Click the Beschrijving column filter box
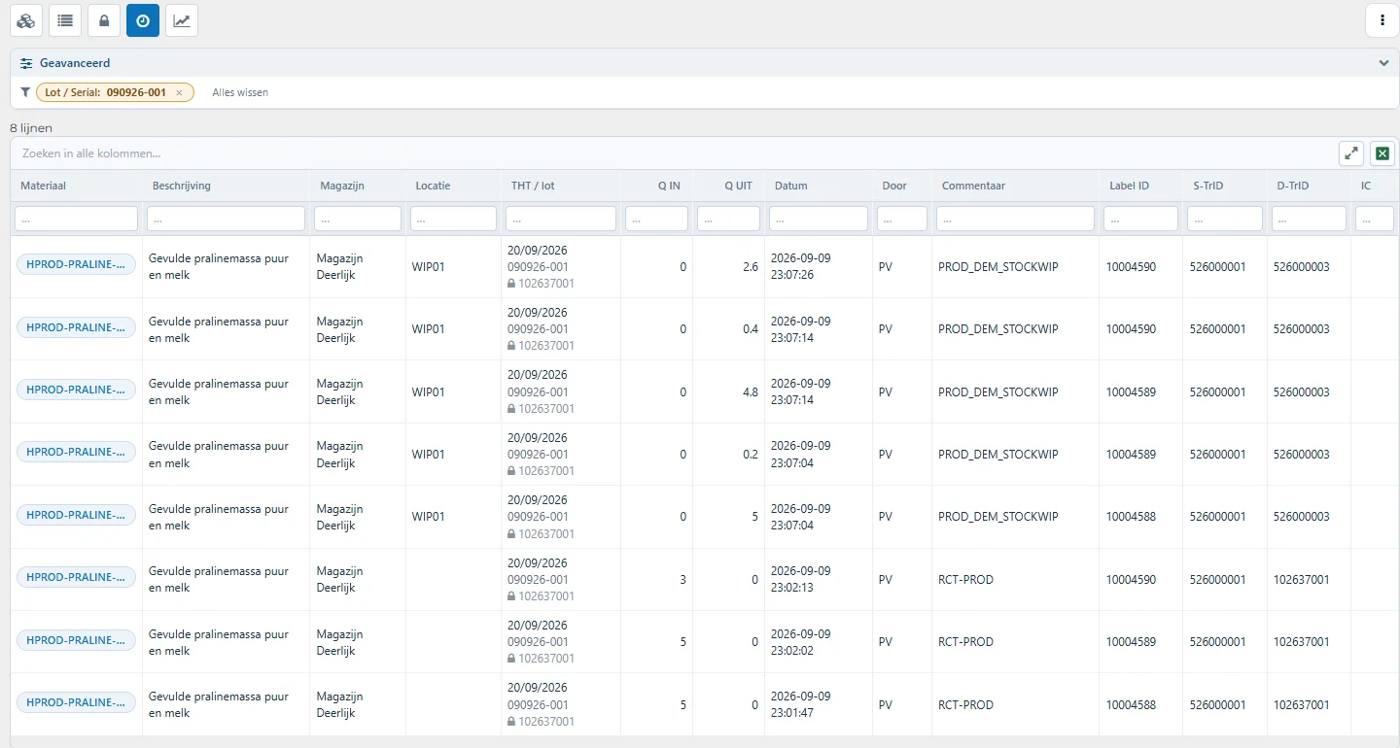This screenshot has width=1400, height=748. pos(227,219)
